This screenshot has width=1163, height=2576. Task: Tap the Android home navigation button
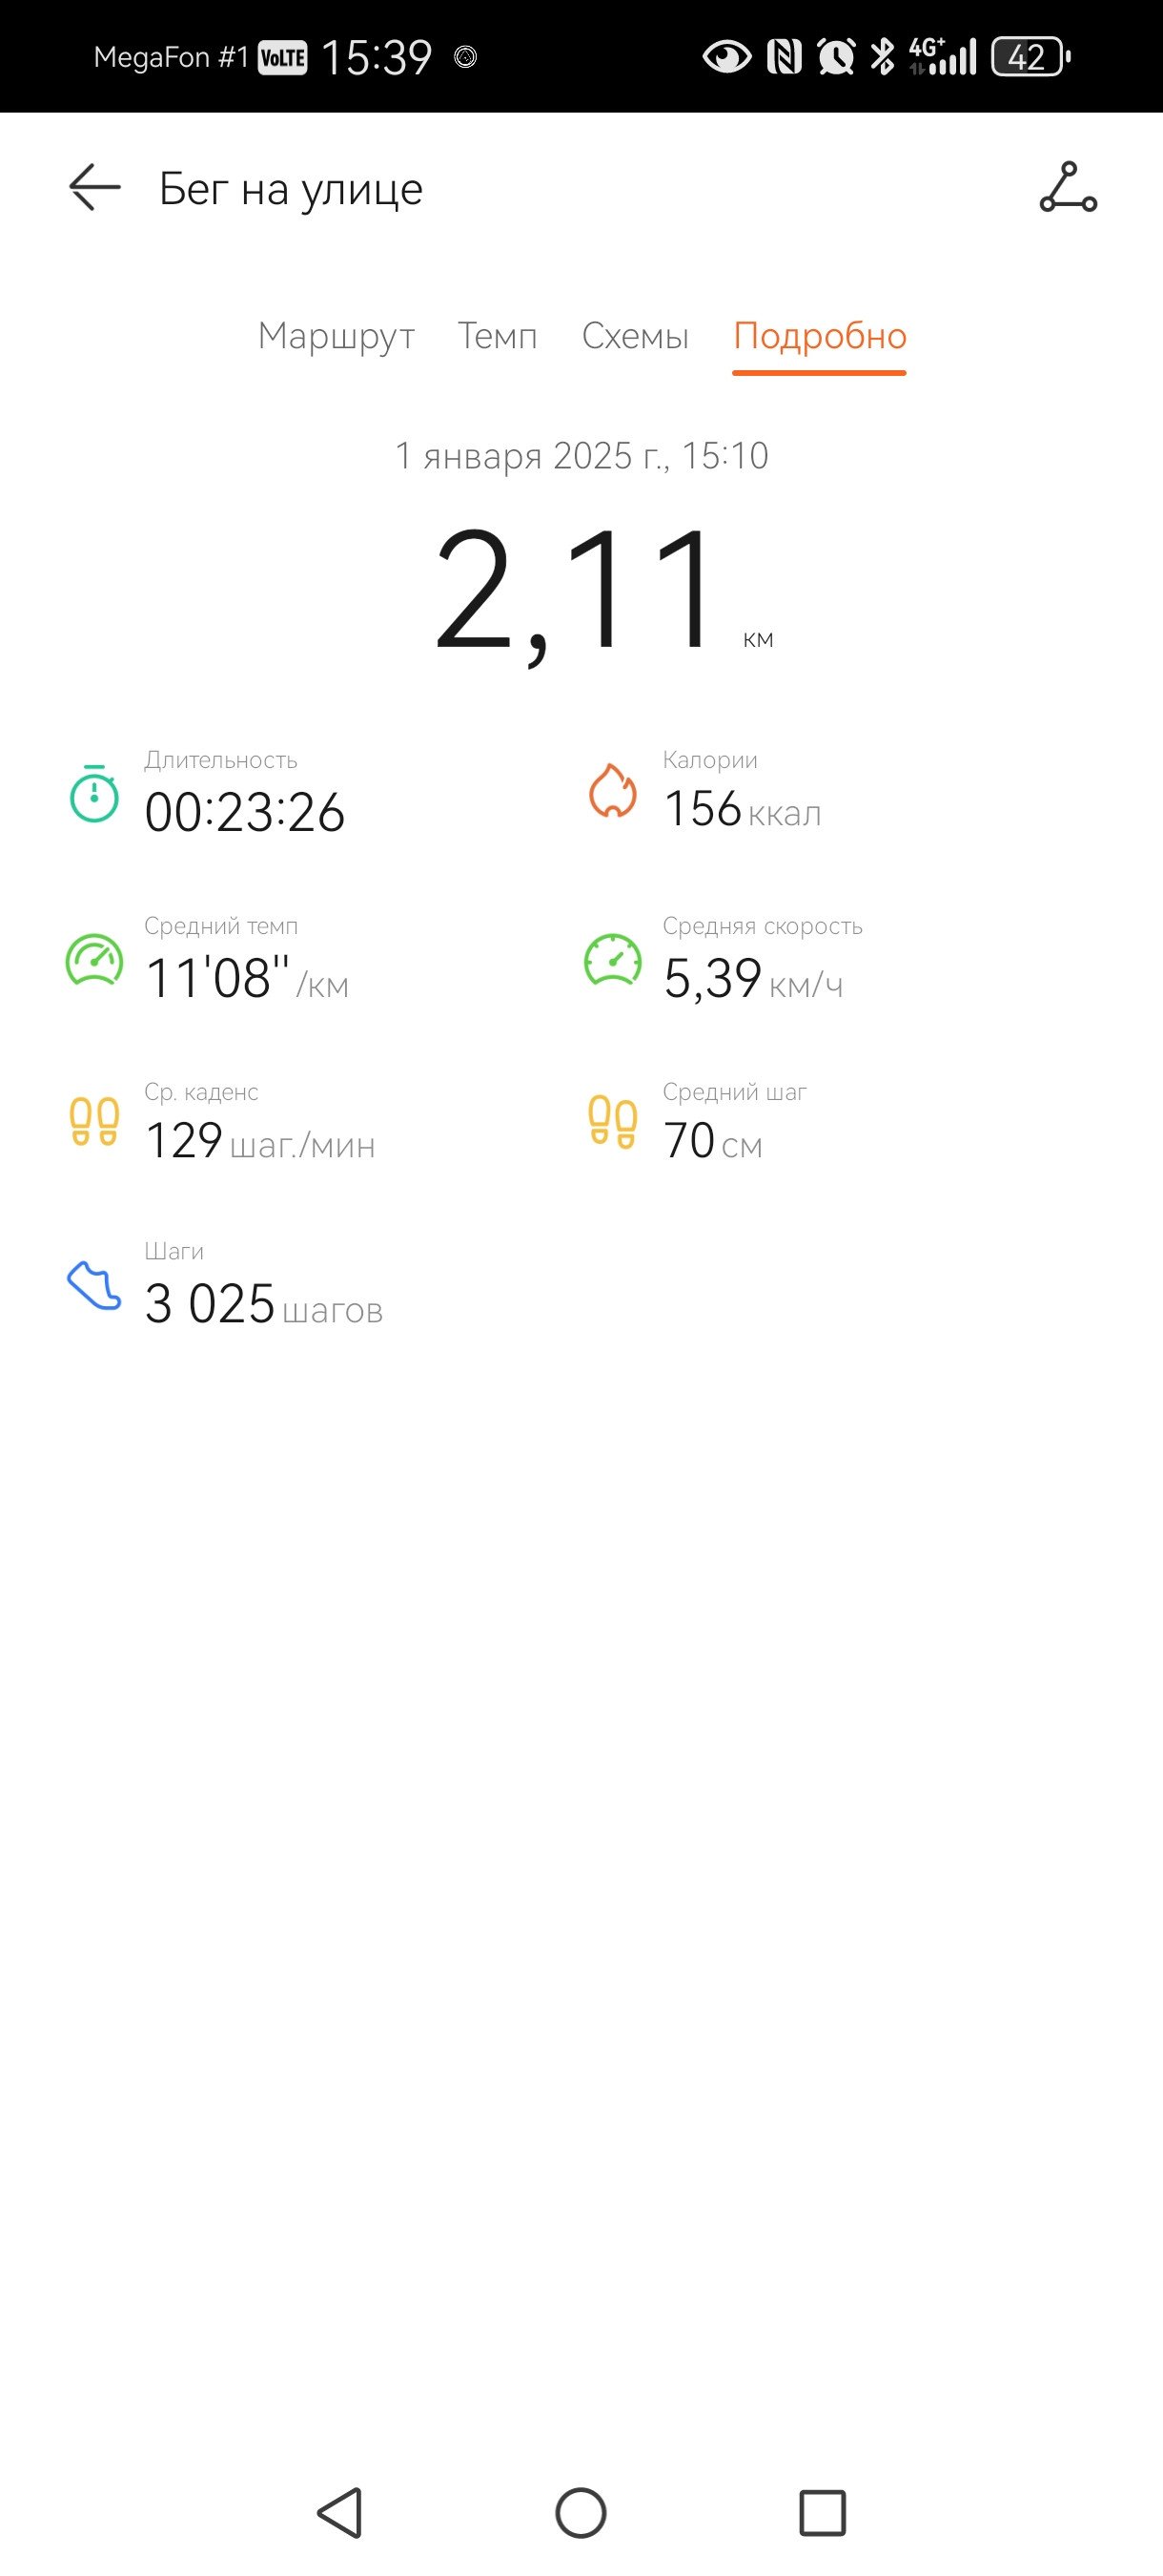click(581, 2513)
